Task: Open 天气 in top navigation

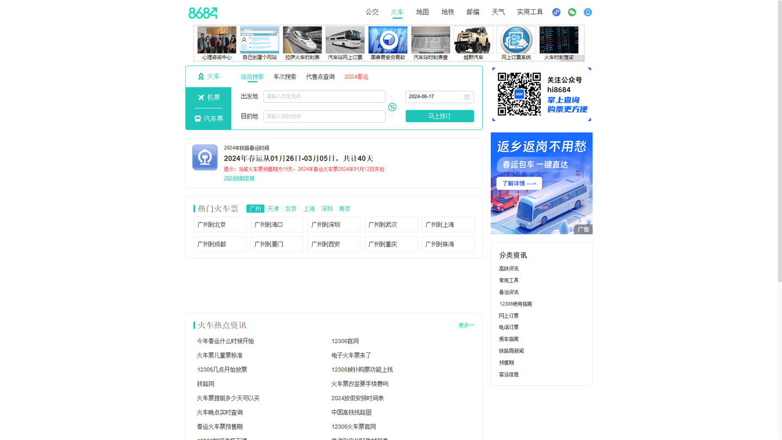Action: coord(498,12)
